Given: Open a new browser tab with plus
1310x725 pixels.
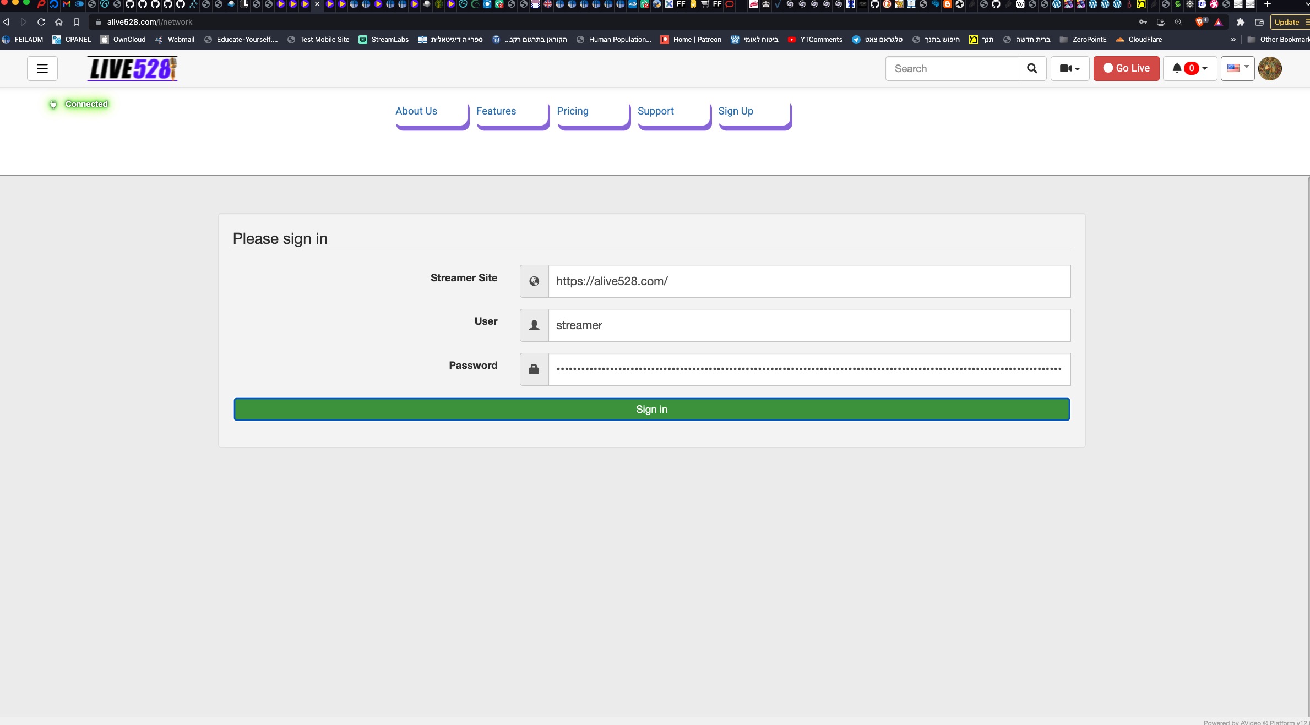Looking at the screenshot, I should (x=1268, y=4).
